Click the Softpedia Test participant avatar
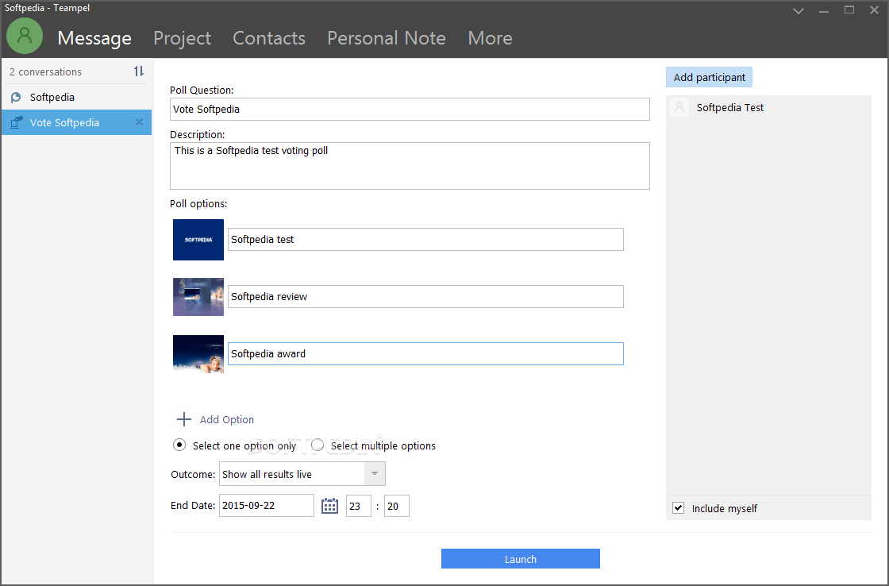The image size is (889, 586). [x=679, y=107]
